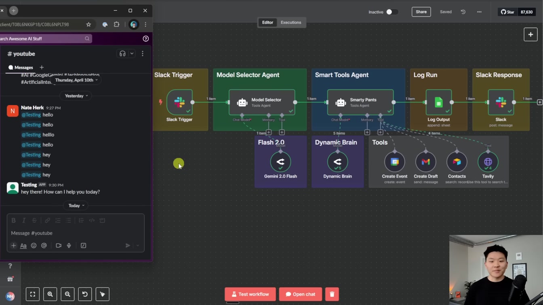The image size is (543, 305).
Task: Apply italic formatting in Slack composer
Action: (24, 220)
